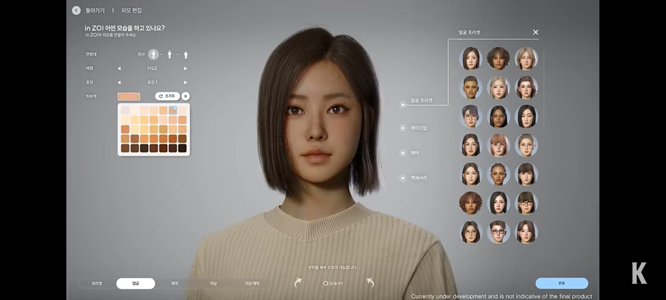Select the highlighted young adult figure icon
The height and width of the screenshot is (300, 666).
pos(154,54)
